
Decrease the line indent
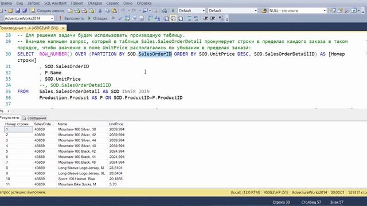[x=205, y=18]
